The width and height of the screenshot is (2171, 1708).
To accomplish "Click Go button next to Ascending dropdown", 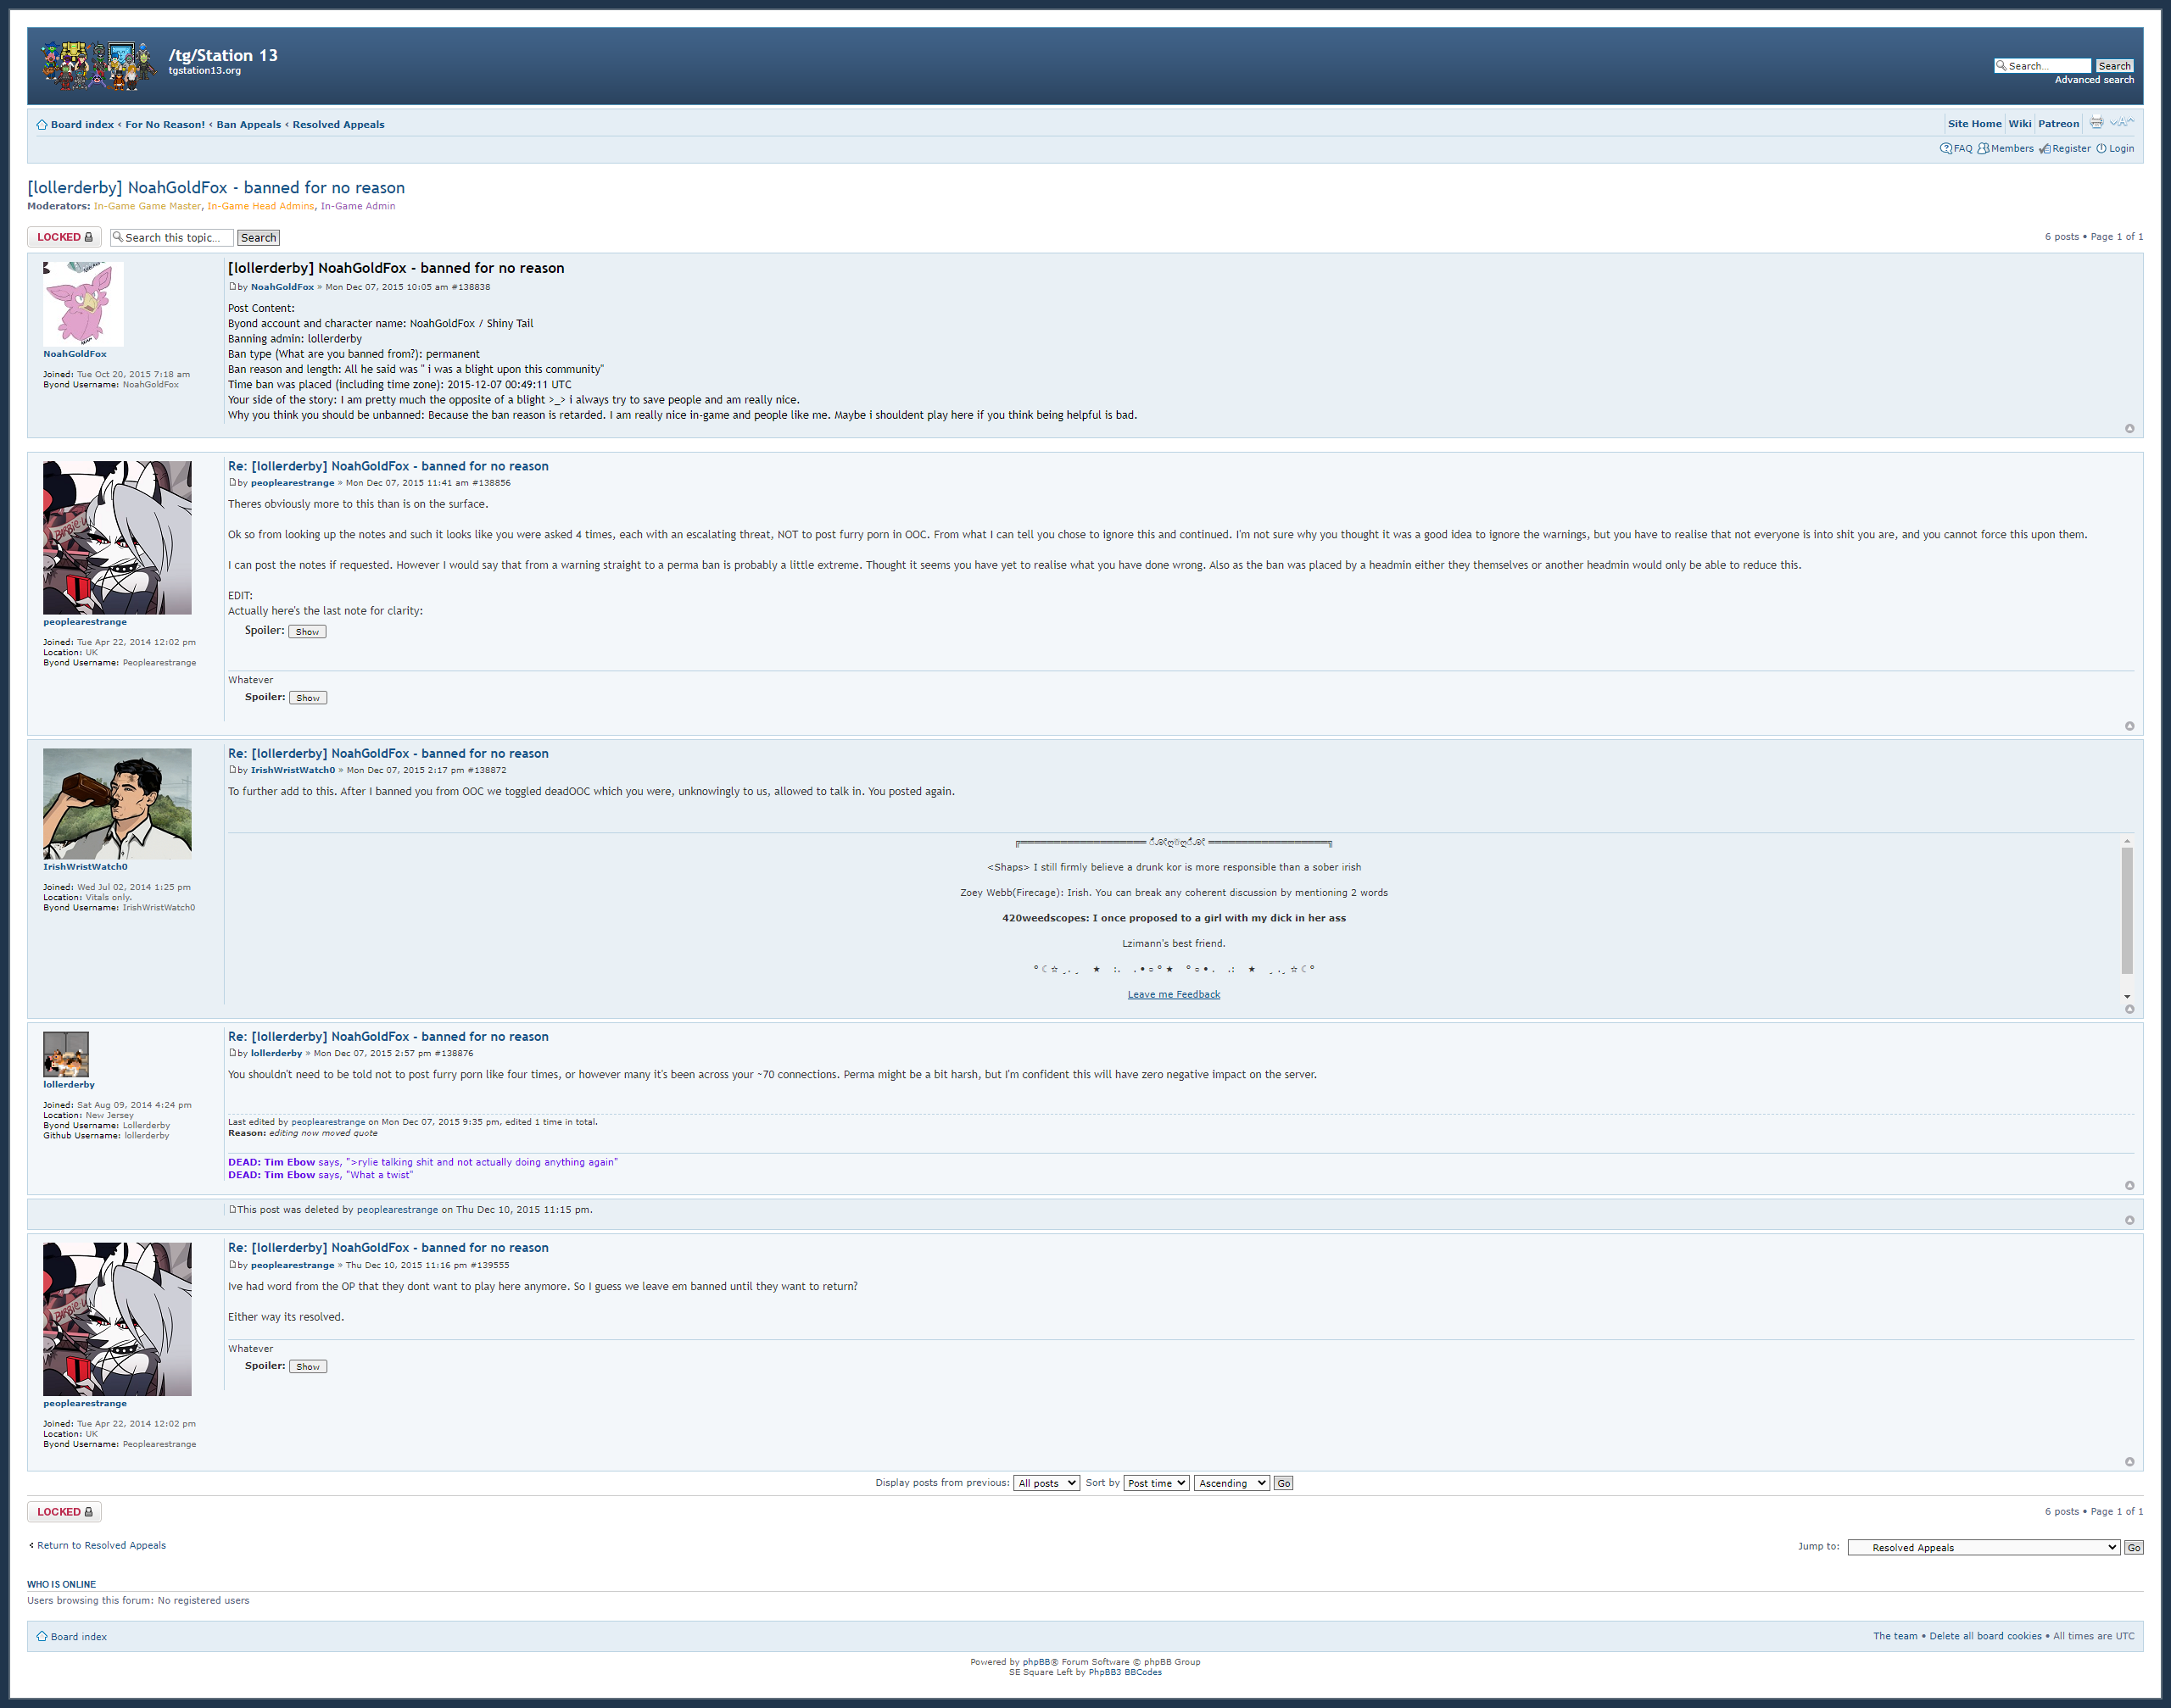I will (x=1284, y=1483).
